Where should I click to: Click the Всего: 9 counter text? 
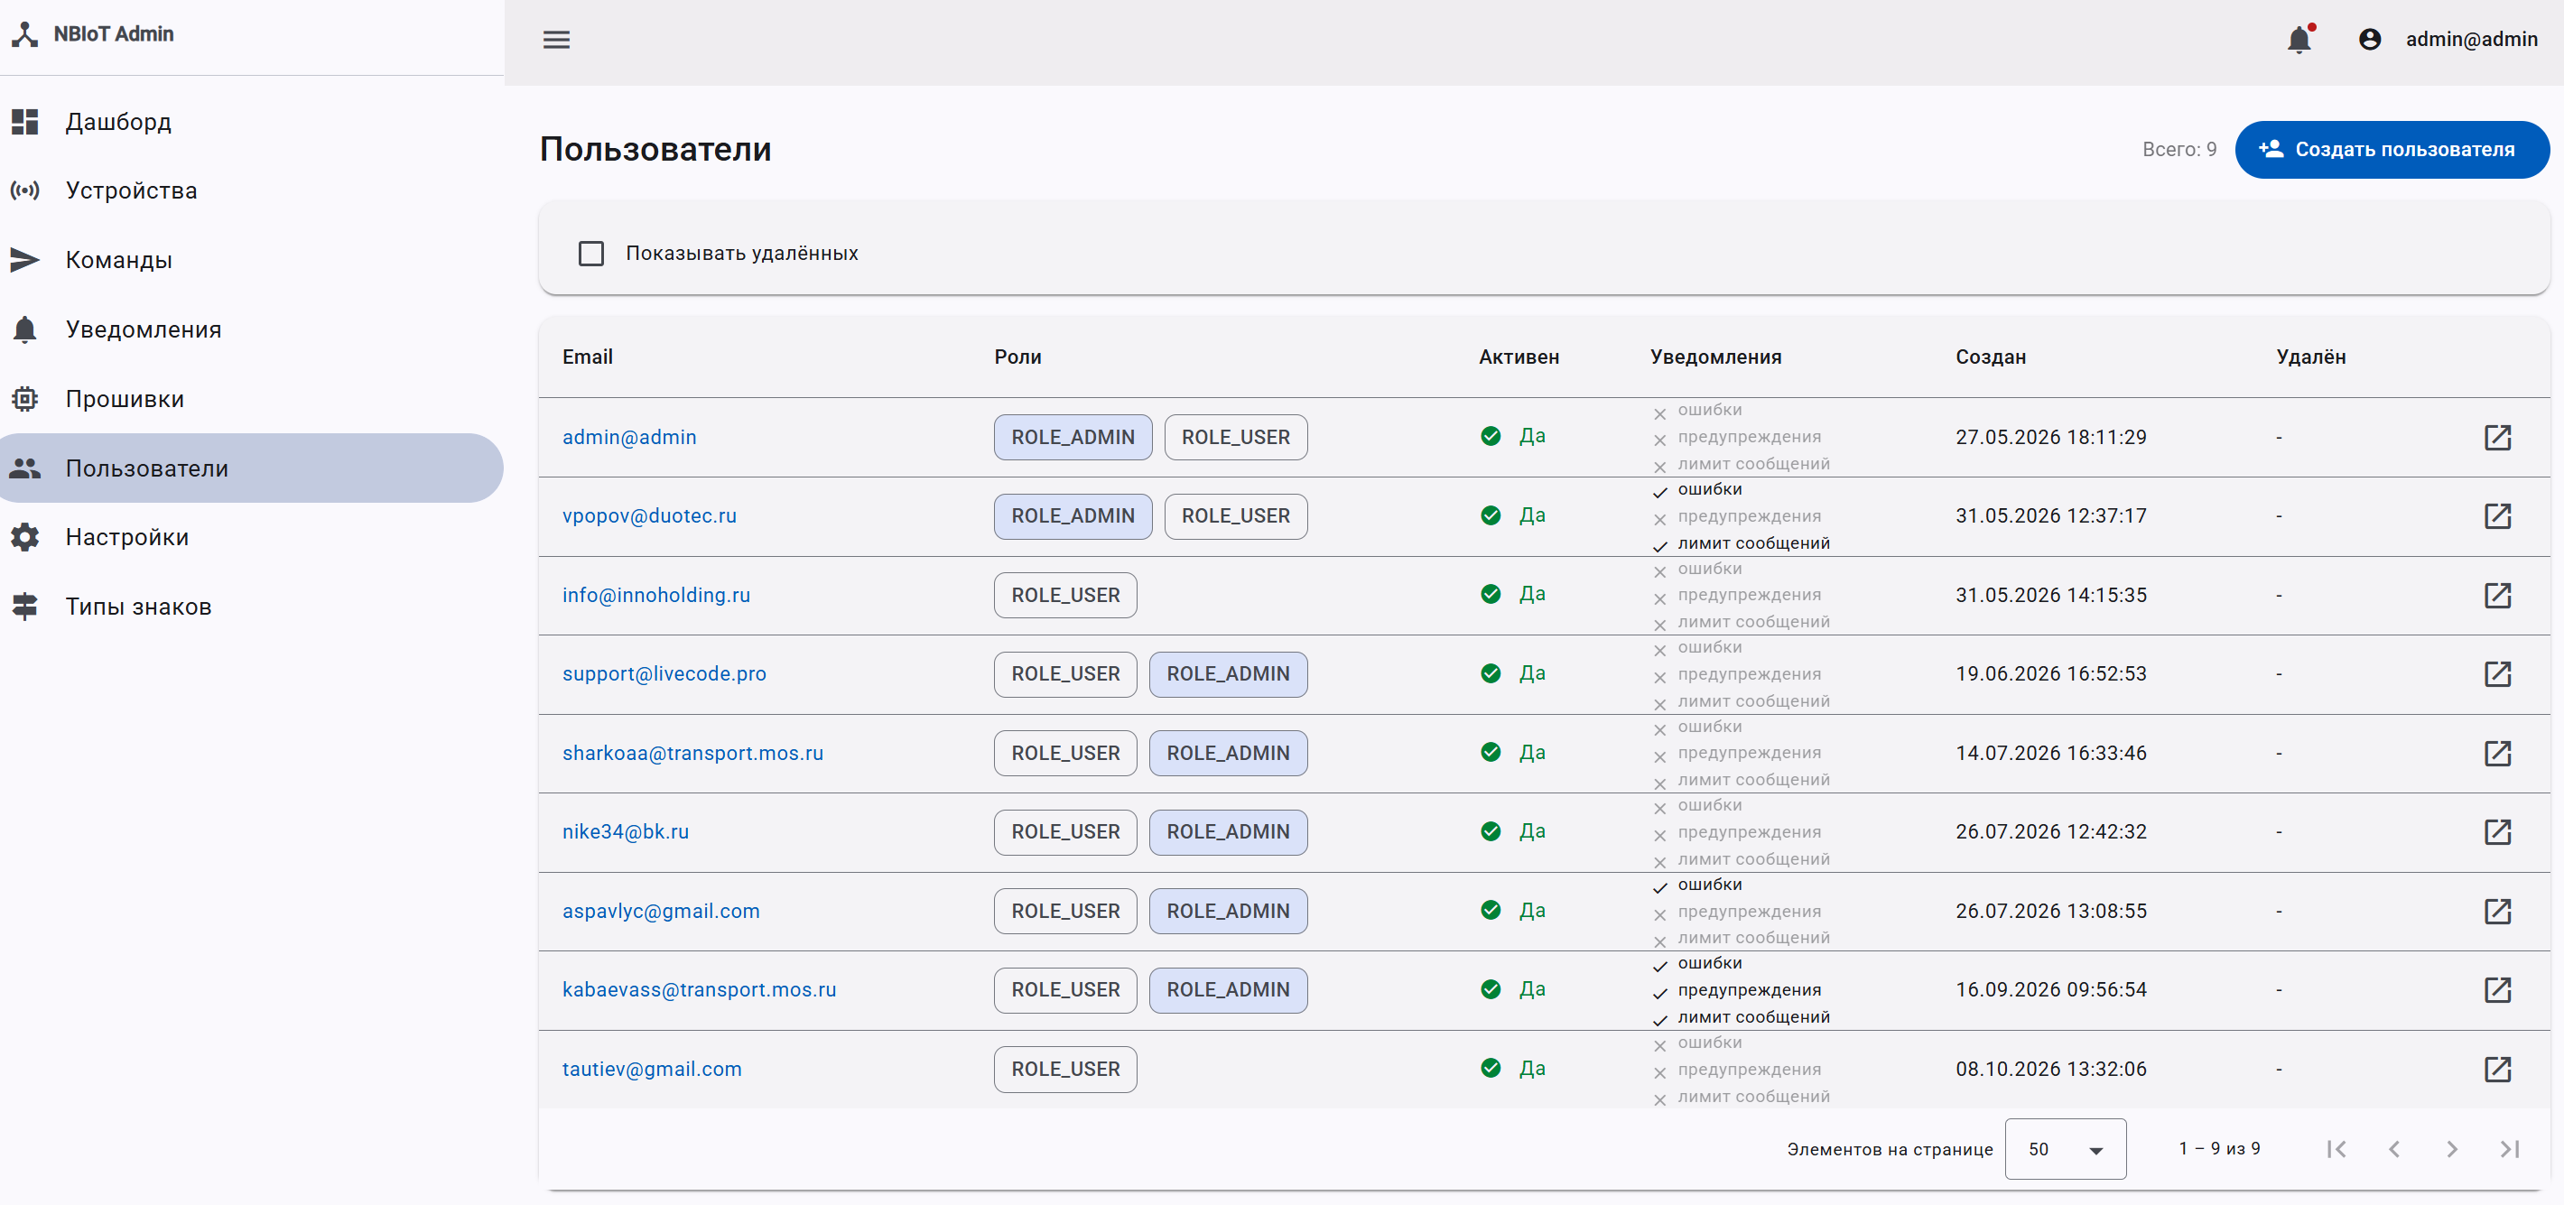tap(2178, 149)
